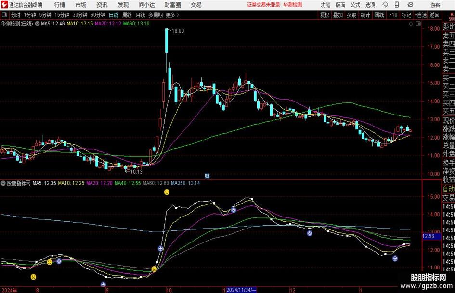Screen dimensions: 455x293
Task: Open the 资讯 menu
Action: pos(102,5)
